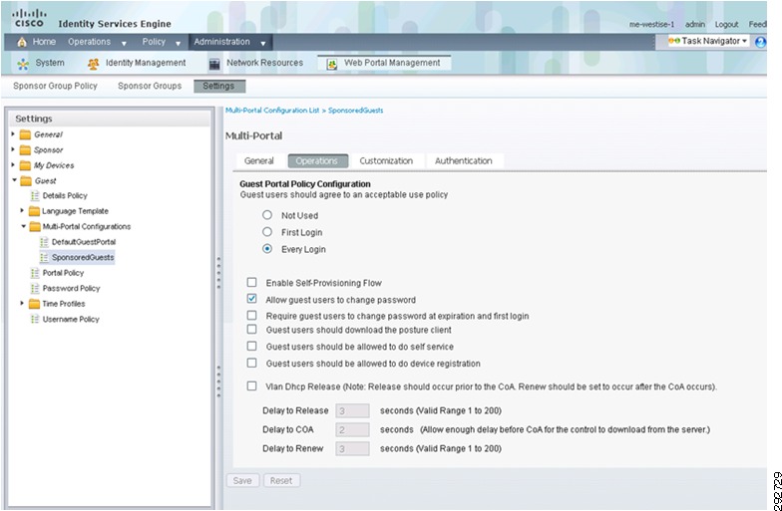Click the admin user link
Screen dimensions: 782x511
pos(695,24)
